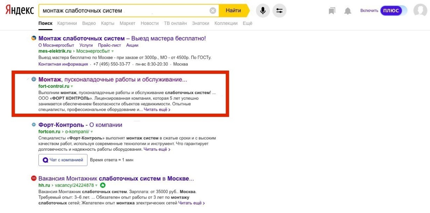
Task: Open result Вакансия Монтажник слаботочных систем
Action: click(116, 178)
